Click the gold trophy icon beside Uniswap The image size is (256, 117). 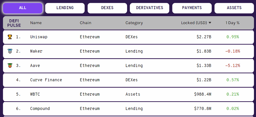[x=10, y=37]
